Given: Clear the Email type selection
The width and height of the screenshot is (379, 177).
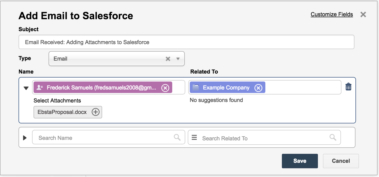Looking at the screenshot, I should click(168, 59).
